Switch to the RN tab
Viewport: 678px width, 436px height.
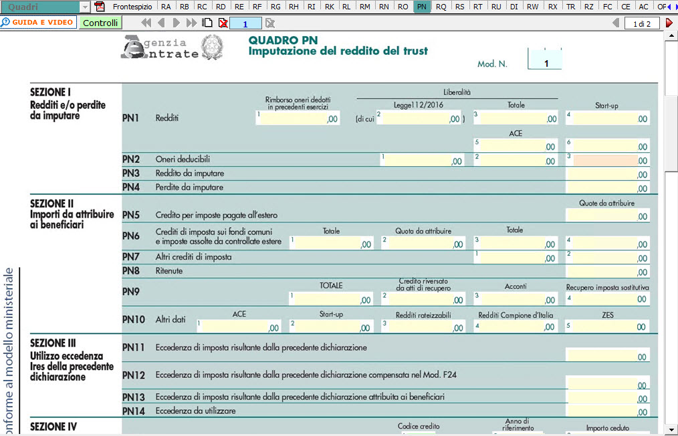384,7
